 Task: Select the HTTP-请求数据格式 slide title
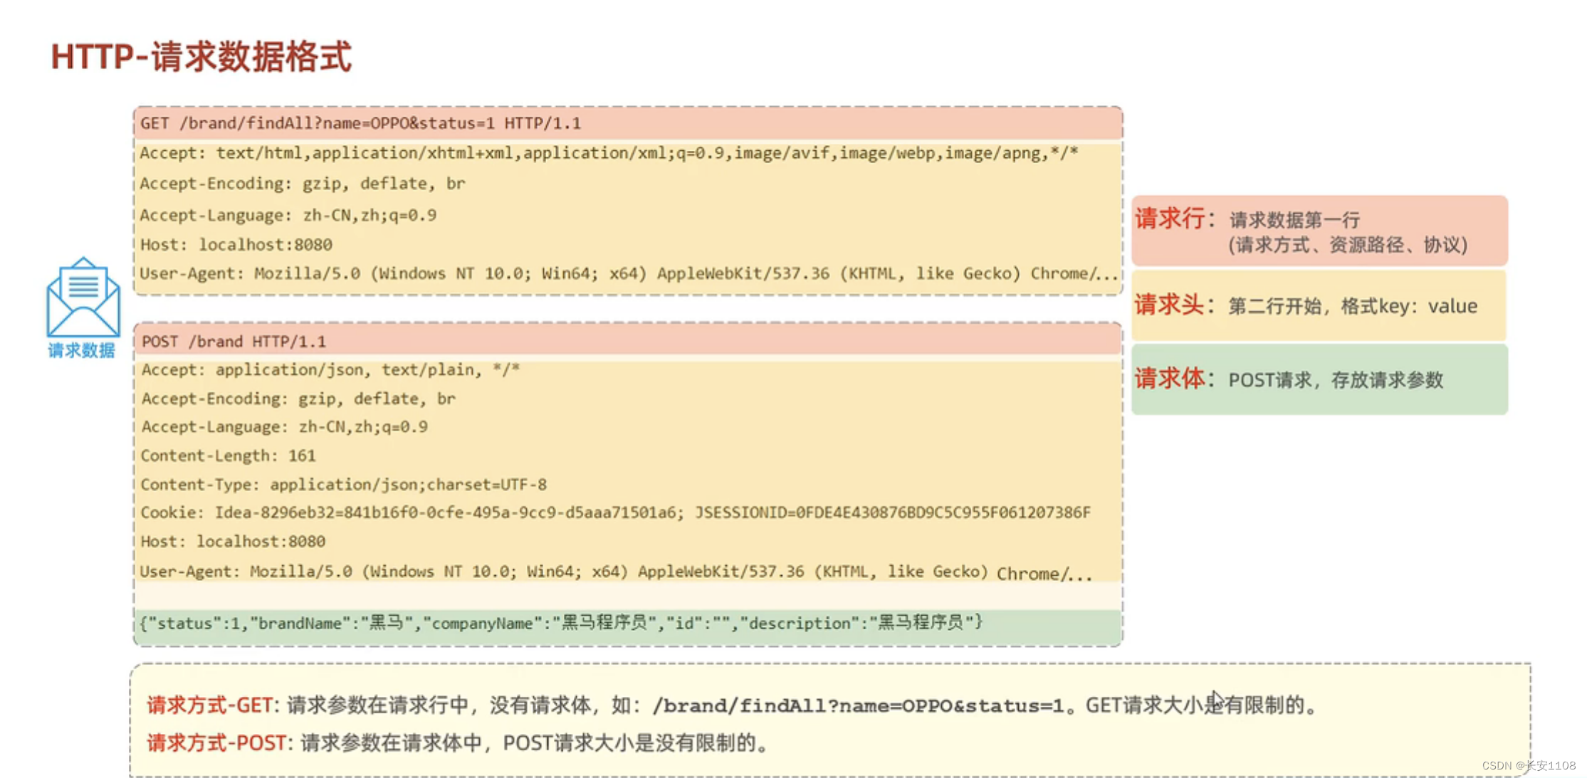201,57
